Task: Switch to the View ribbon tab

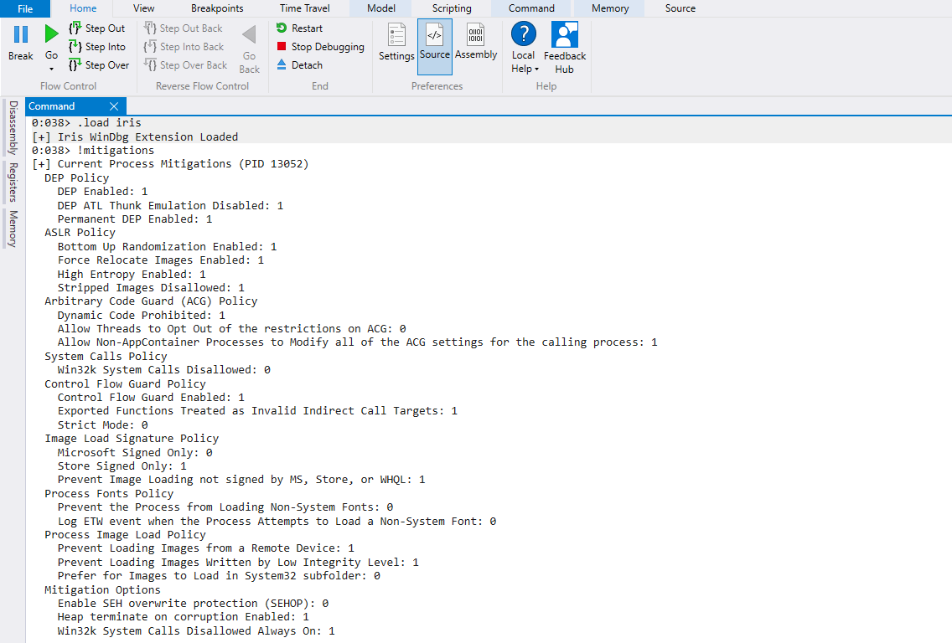Action: [144, 8]
